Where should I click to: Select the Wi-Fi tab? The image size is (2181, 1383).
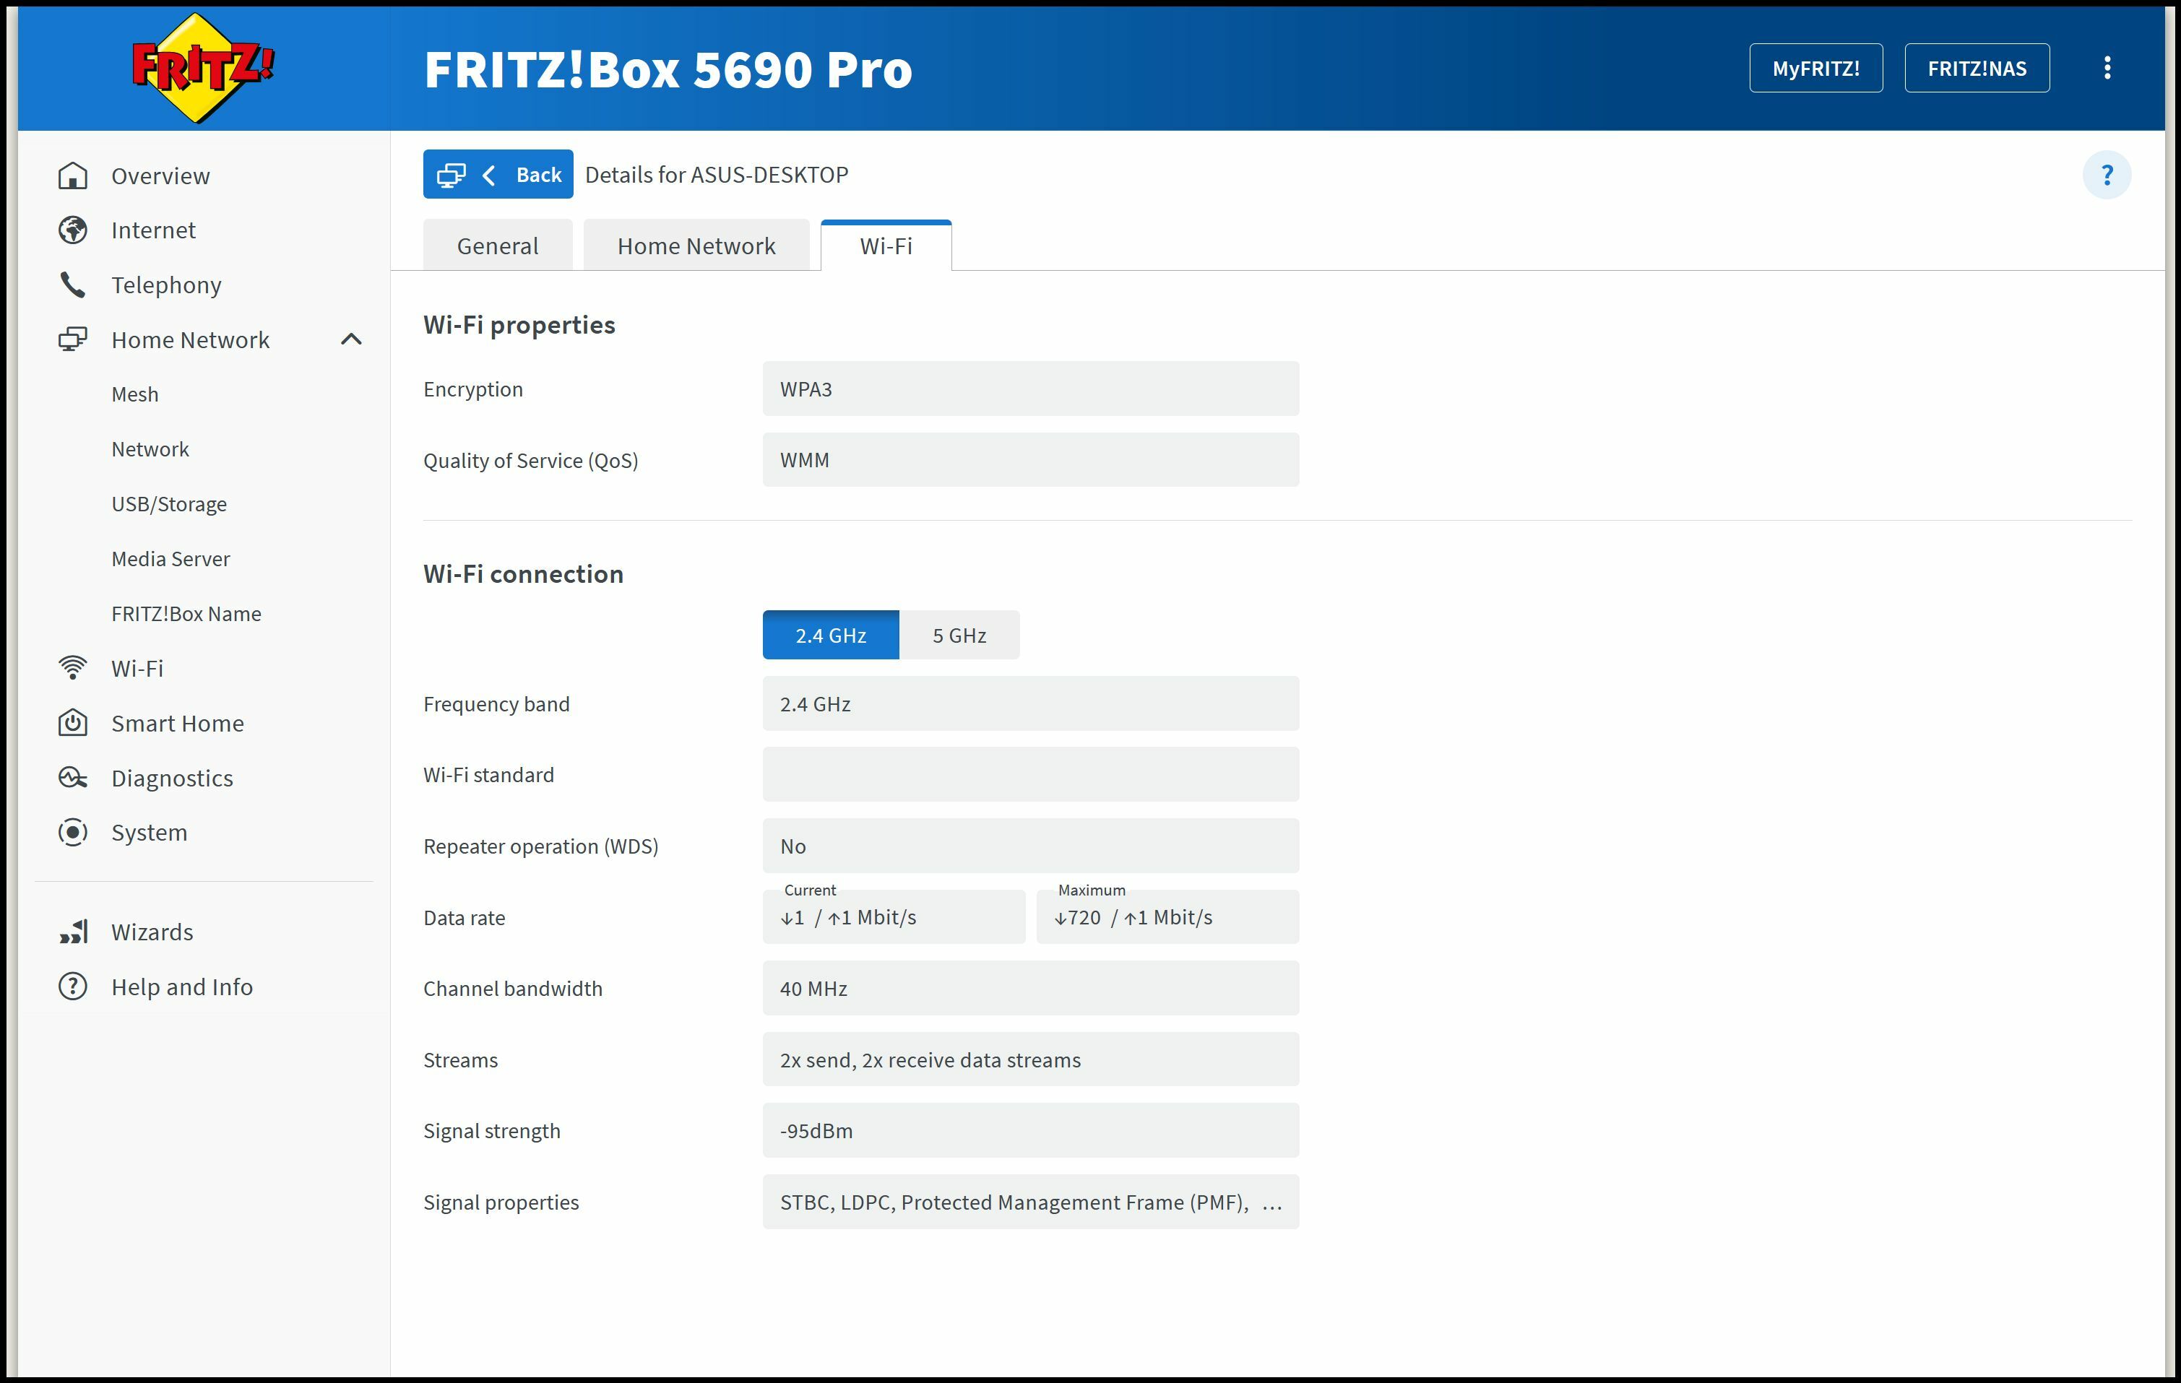click(886, 246)
